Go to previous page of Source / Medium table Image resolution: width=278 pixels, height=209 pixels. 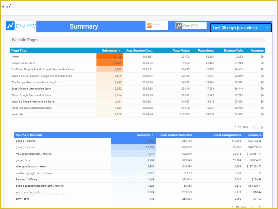(252, 207)
